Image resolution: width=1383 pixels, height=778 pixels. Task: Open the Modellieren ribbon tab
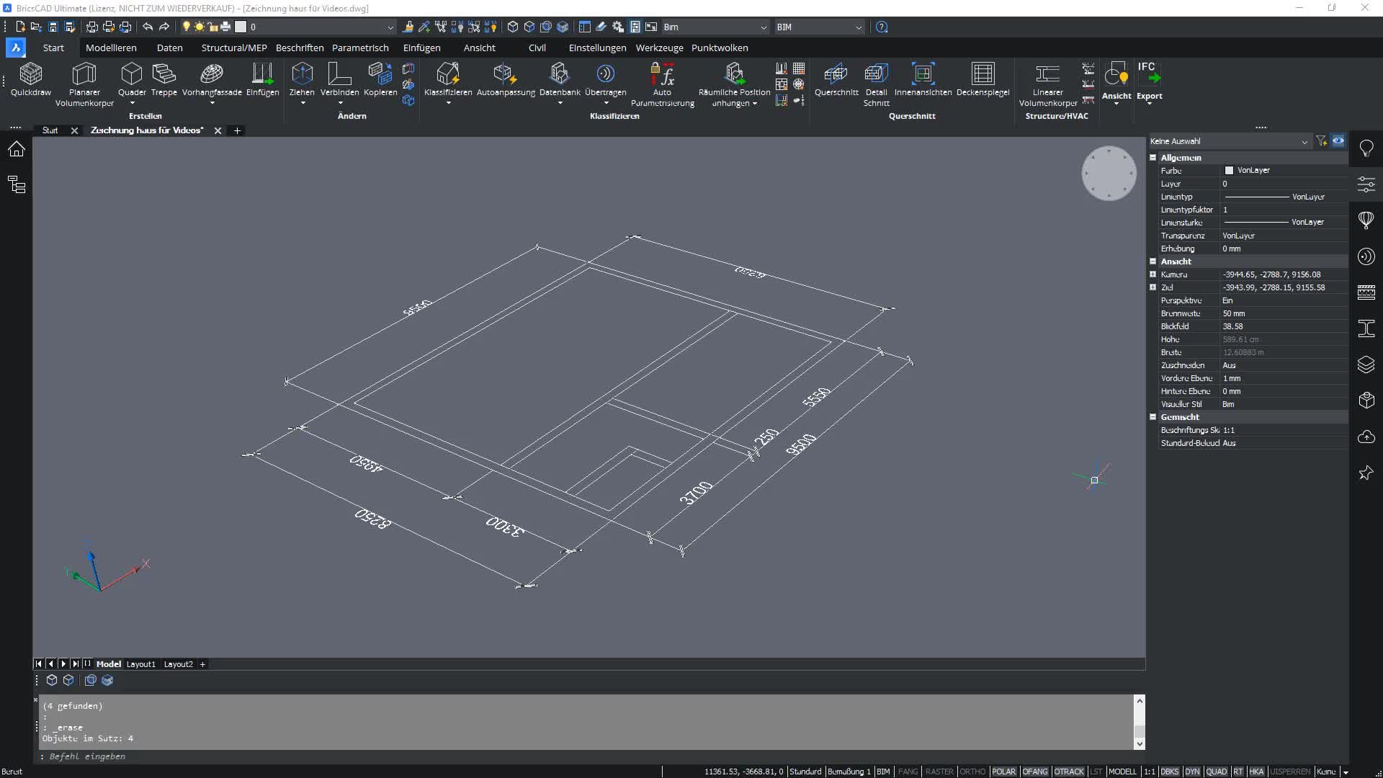click(x=111, y=48)
